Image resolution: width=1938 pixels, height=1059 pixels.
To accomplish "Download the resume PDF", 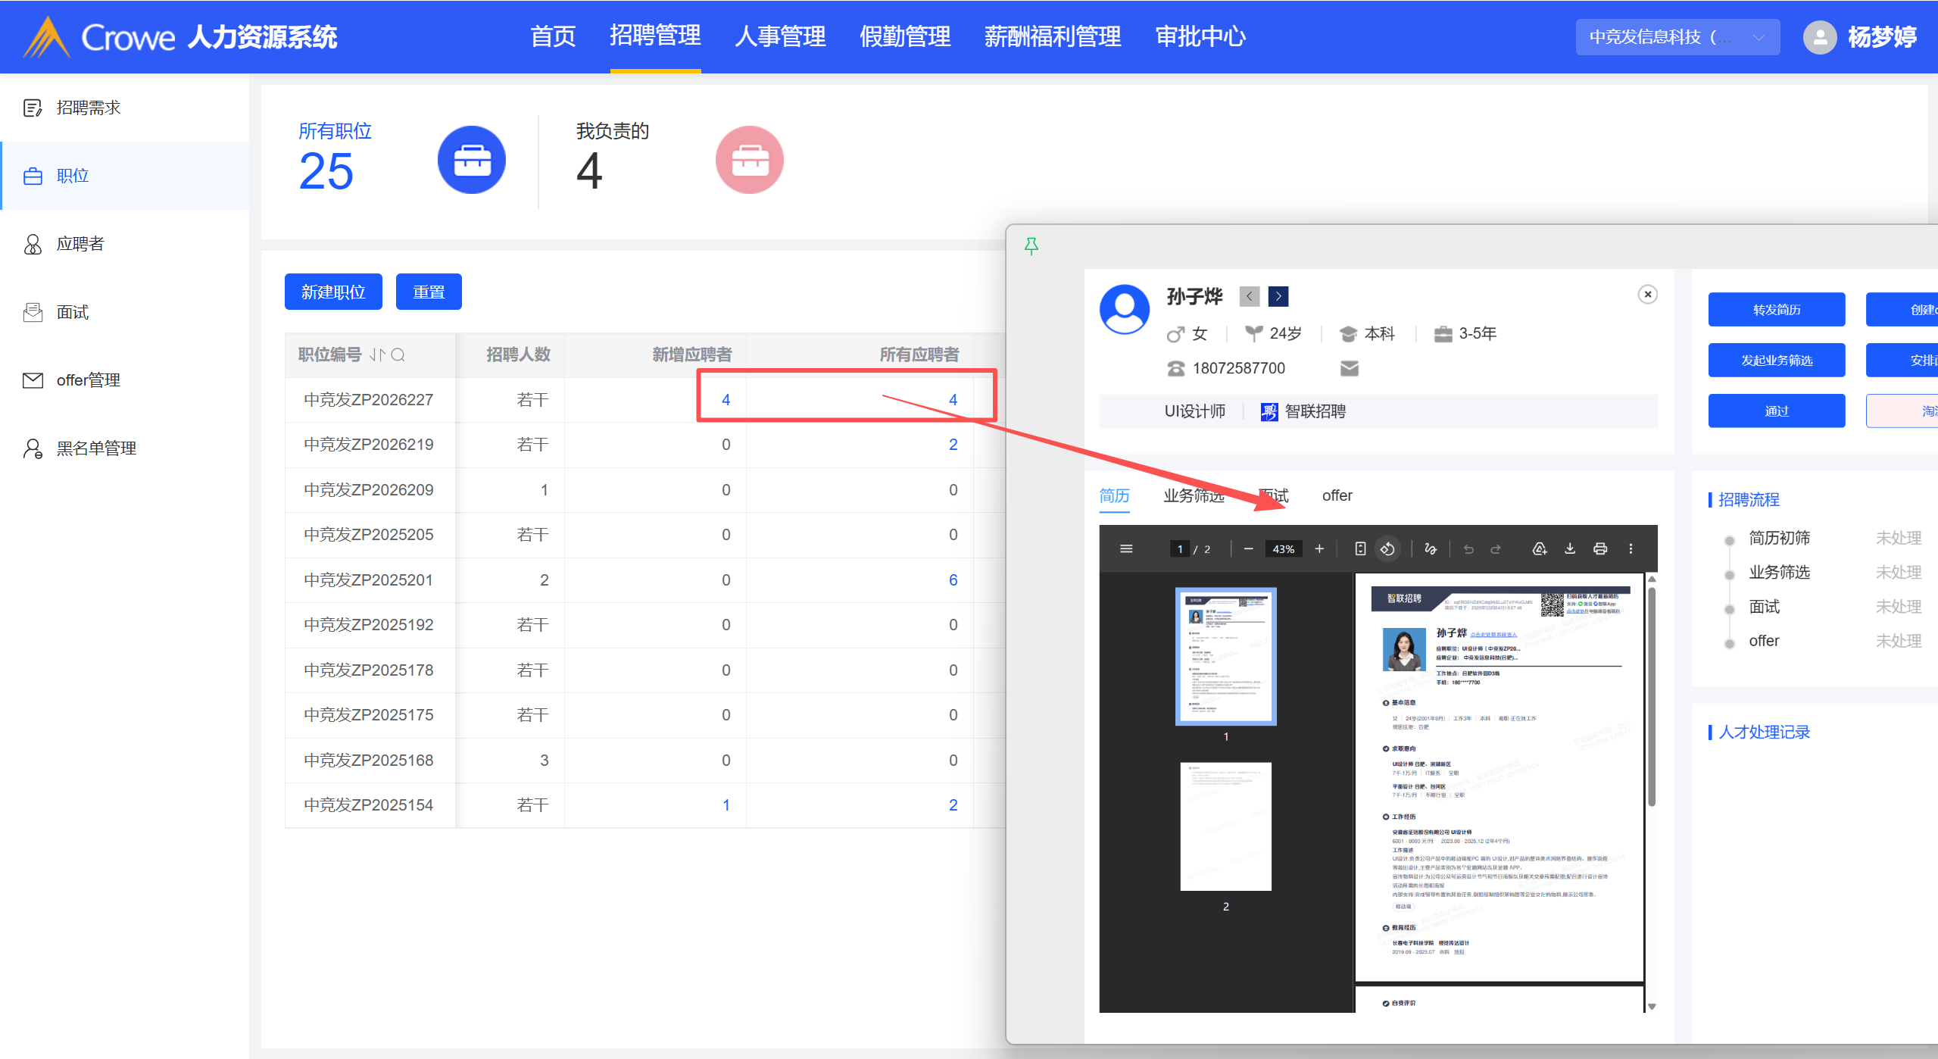I will click(x=1570, y=548).
